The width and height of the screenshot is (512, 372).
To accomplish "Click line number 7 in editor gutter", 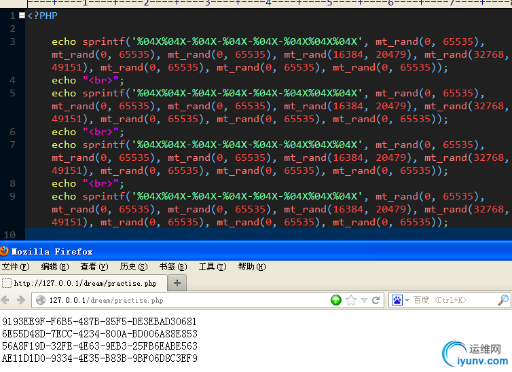I will [12, 145].
